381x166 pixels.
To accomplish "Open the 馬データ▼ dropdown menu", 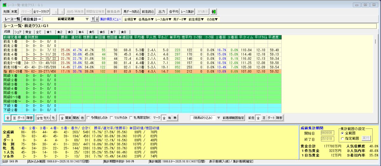I will (x=180, y=19).
